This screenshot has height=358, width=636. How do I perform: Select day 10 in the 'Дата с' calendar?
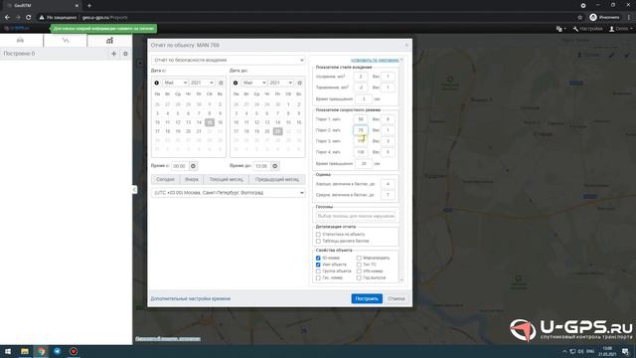(x=157, y=122)
